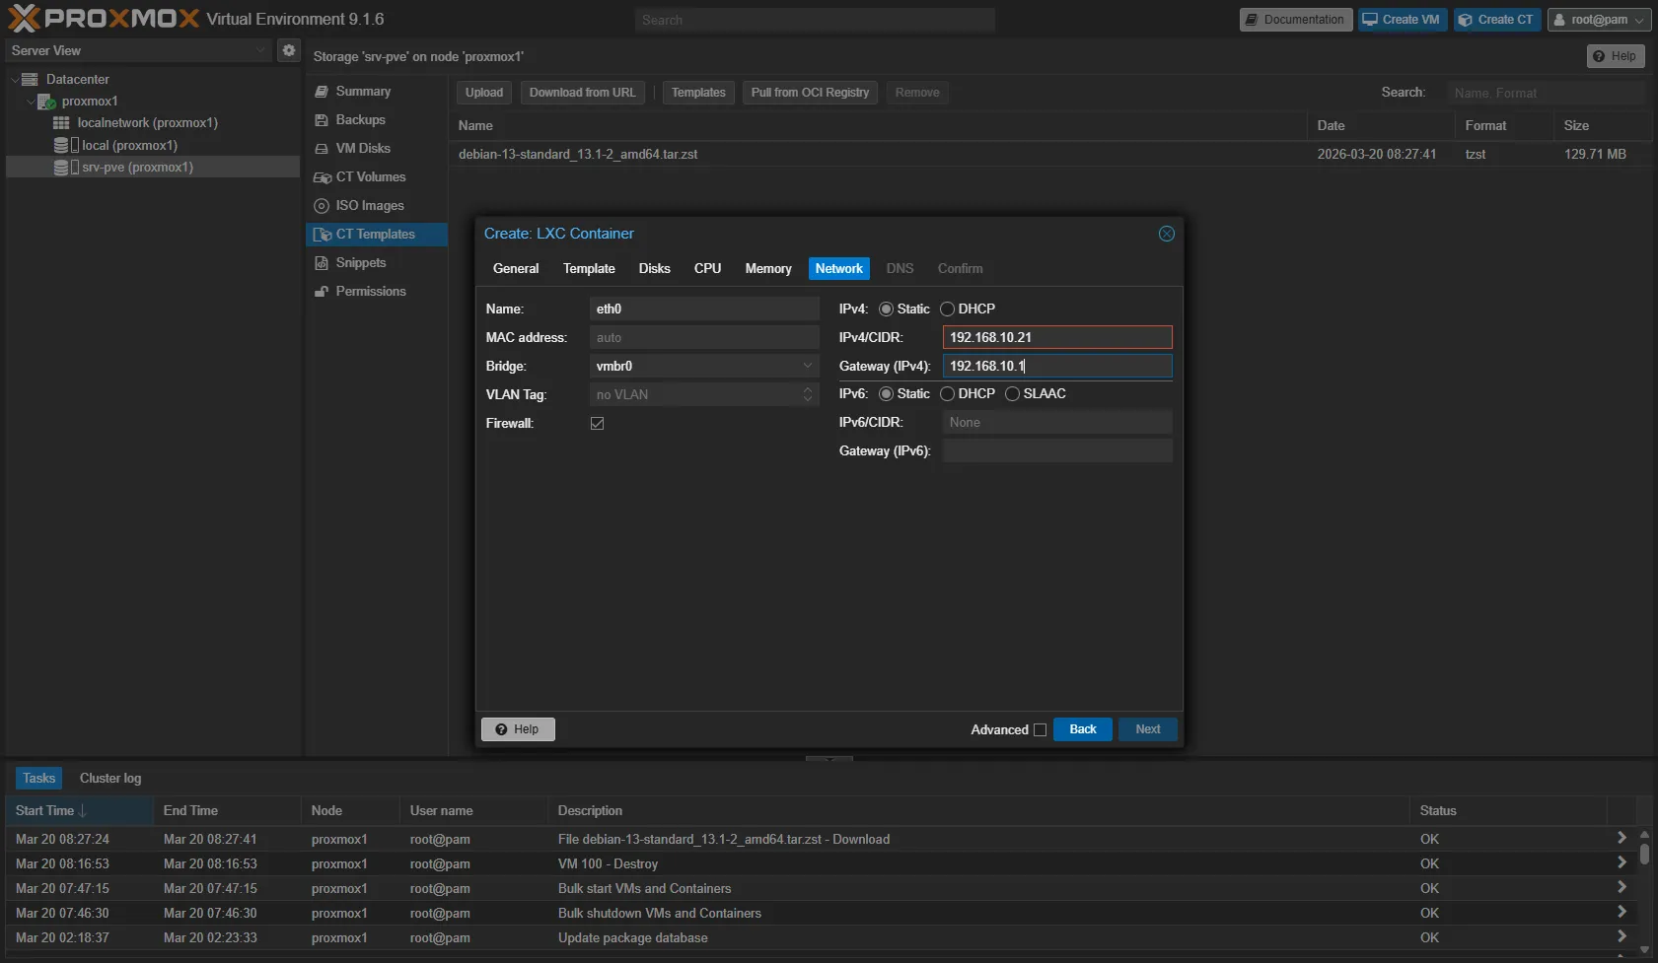Open the root@pam user menu
Screen dimensions: 1658x963
(x=1598, y=20)
